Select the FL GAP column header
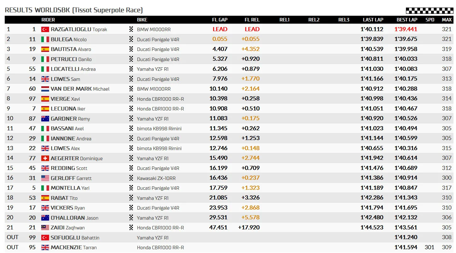This screenshot has width=456, height=253. coord(220,20)
